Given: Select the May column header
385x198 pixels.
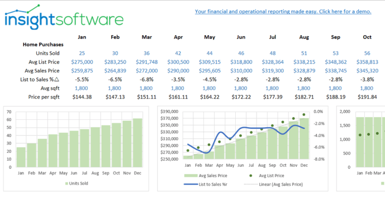Looking at the screenshot, I should click(x=209, y=37).
